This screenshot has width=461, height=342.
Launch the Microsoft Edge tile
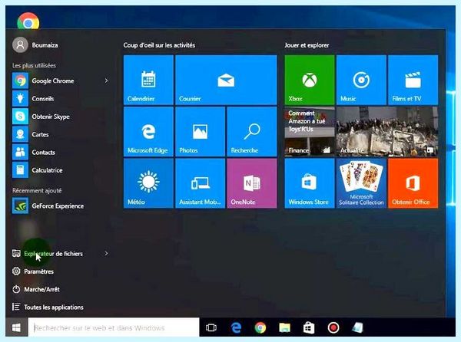tap(148, 132)
